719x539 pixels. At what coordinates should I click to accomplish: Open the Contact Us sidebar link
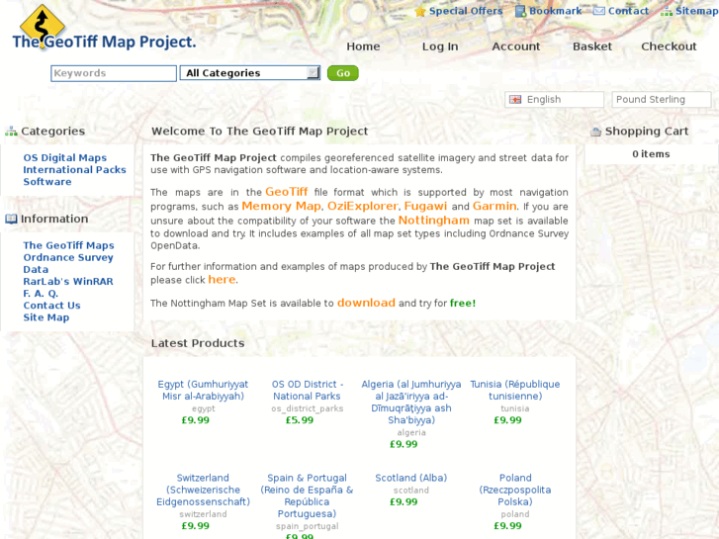click(51, 305)
